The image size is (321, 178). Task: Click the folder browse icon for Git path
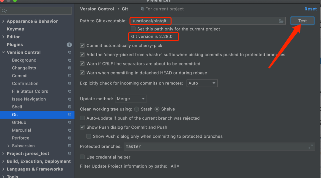(x=281, y=21)
